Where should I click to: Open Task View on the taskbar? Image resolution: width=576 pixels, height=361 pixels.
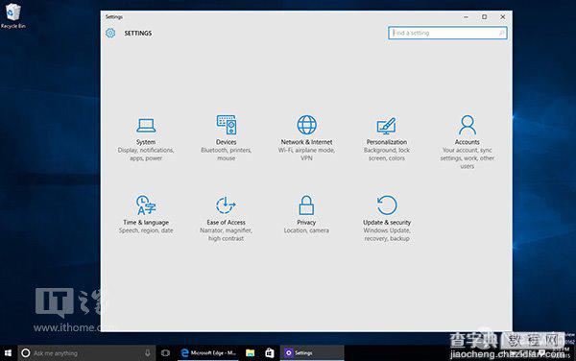click(x=165, y=353)
